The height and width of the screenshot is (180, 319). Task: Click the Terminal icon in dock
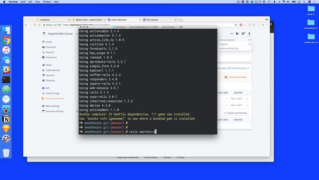6,80
